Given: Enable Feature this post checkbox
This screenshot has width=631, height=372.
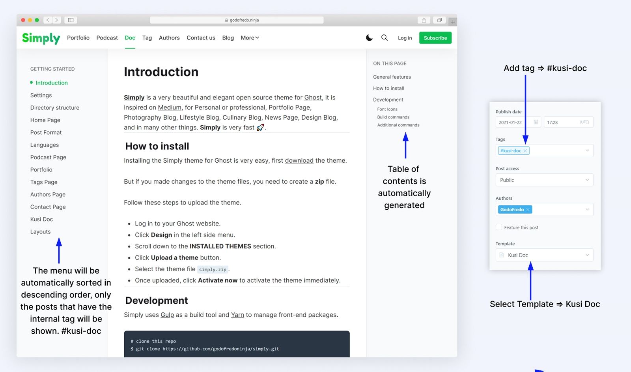Looking at the screenshot, I should coord(499,227).
